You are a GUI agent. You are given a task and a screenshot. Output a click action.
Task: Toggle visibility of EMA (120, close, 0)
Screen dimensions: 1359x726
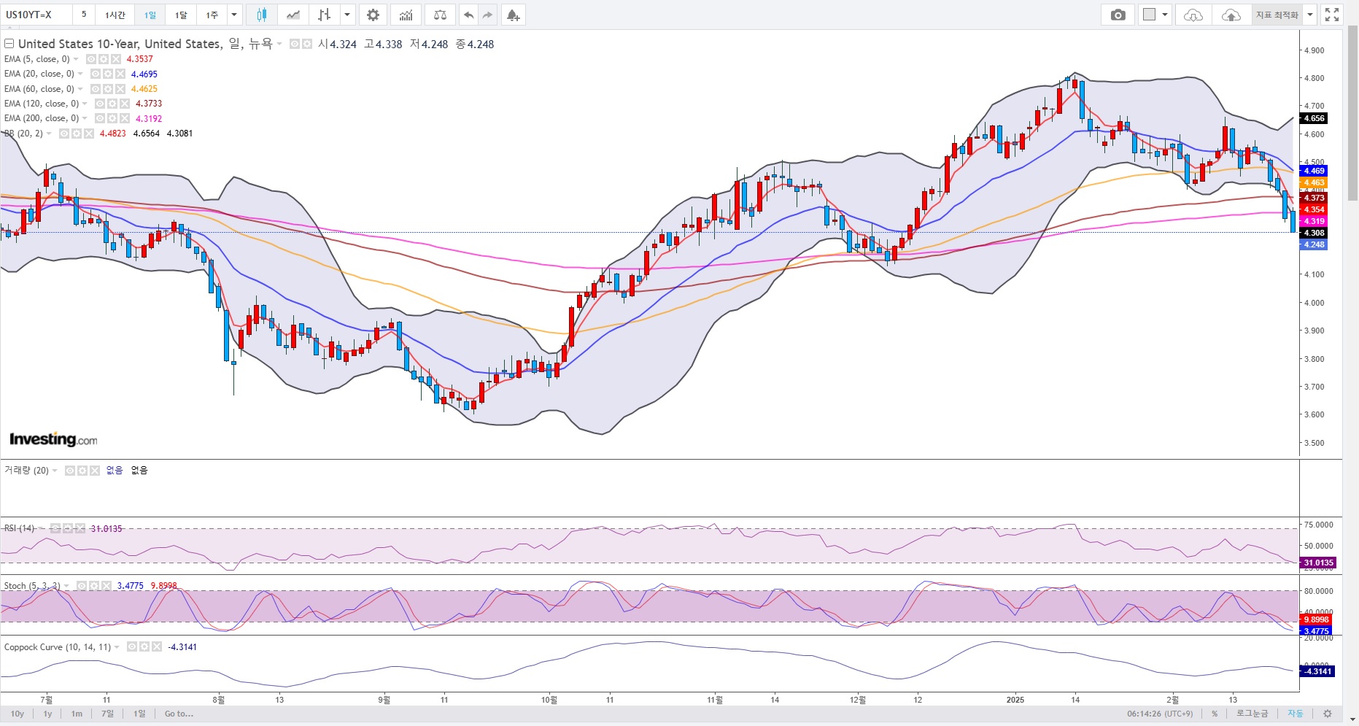(x=100, y=104)
